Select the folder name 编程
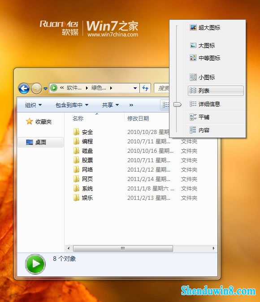 (x=87, y=142)
